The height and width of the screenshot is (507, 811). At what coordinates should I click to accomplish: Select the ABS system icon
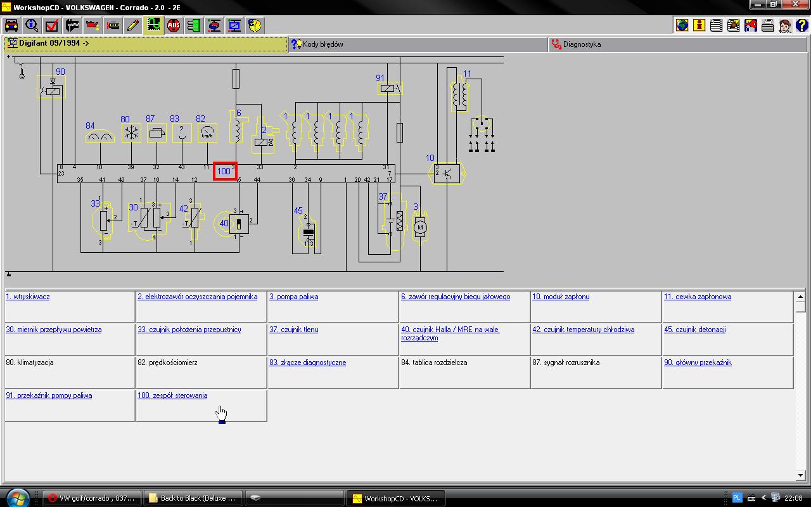174,25
